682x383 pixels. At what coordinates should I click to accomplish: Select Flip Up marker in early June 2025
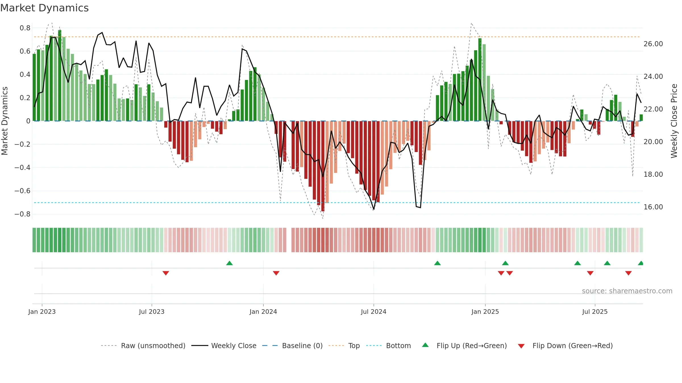tap(577, 263)
